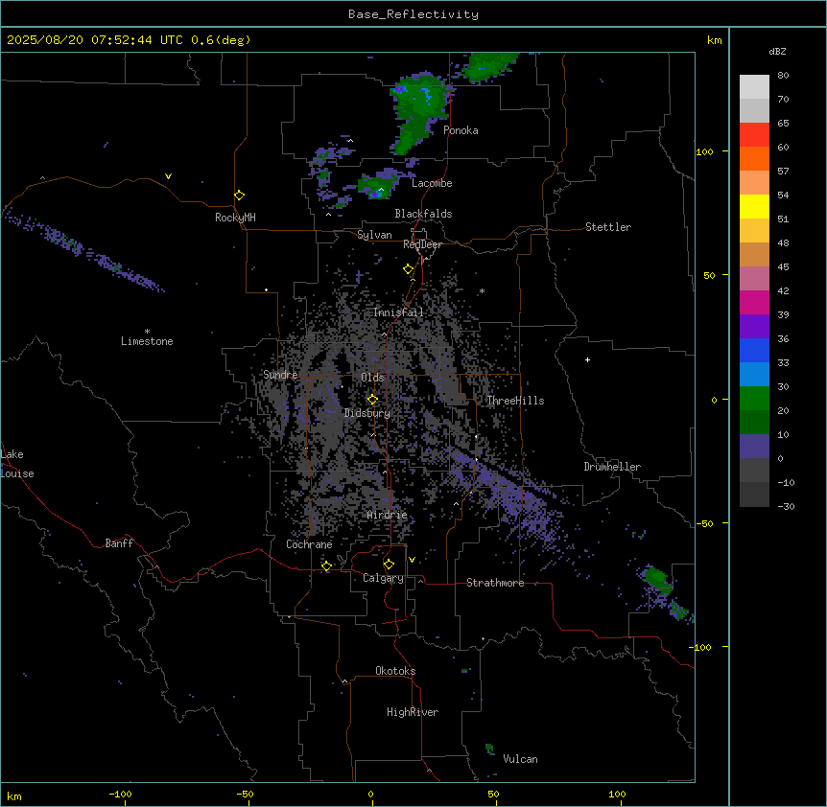Select the Airdrie label

(388, 515)
